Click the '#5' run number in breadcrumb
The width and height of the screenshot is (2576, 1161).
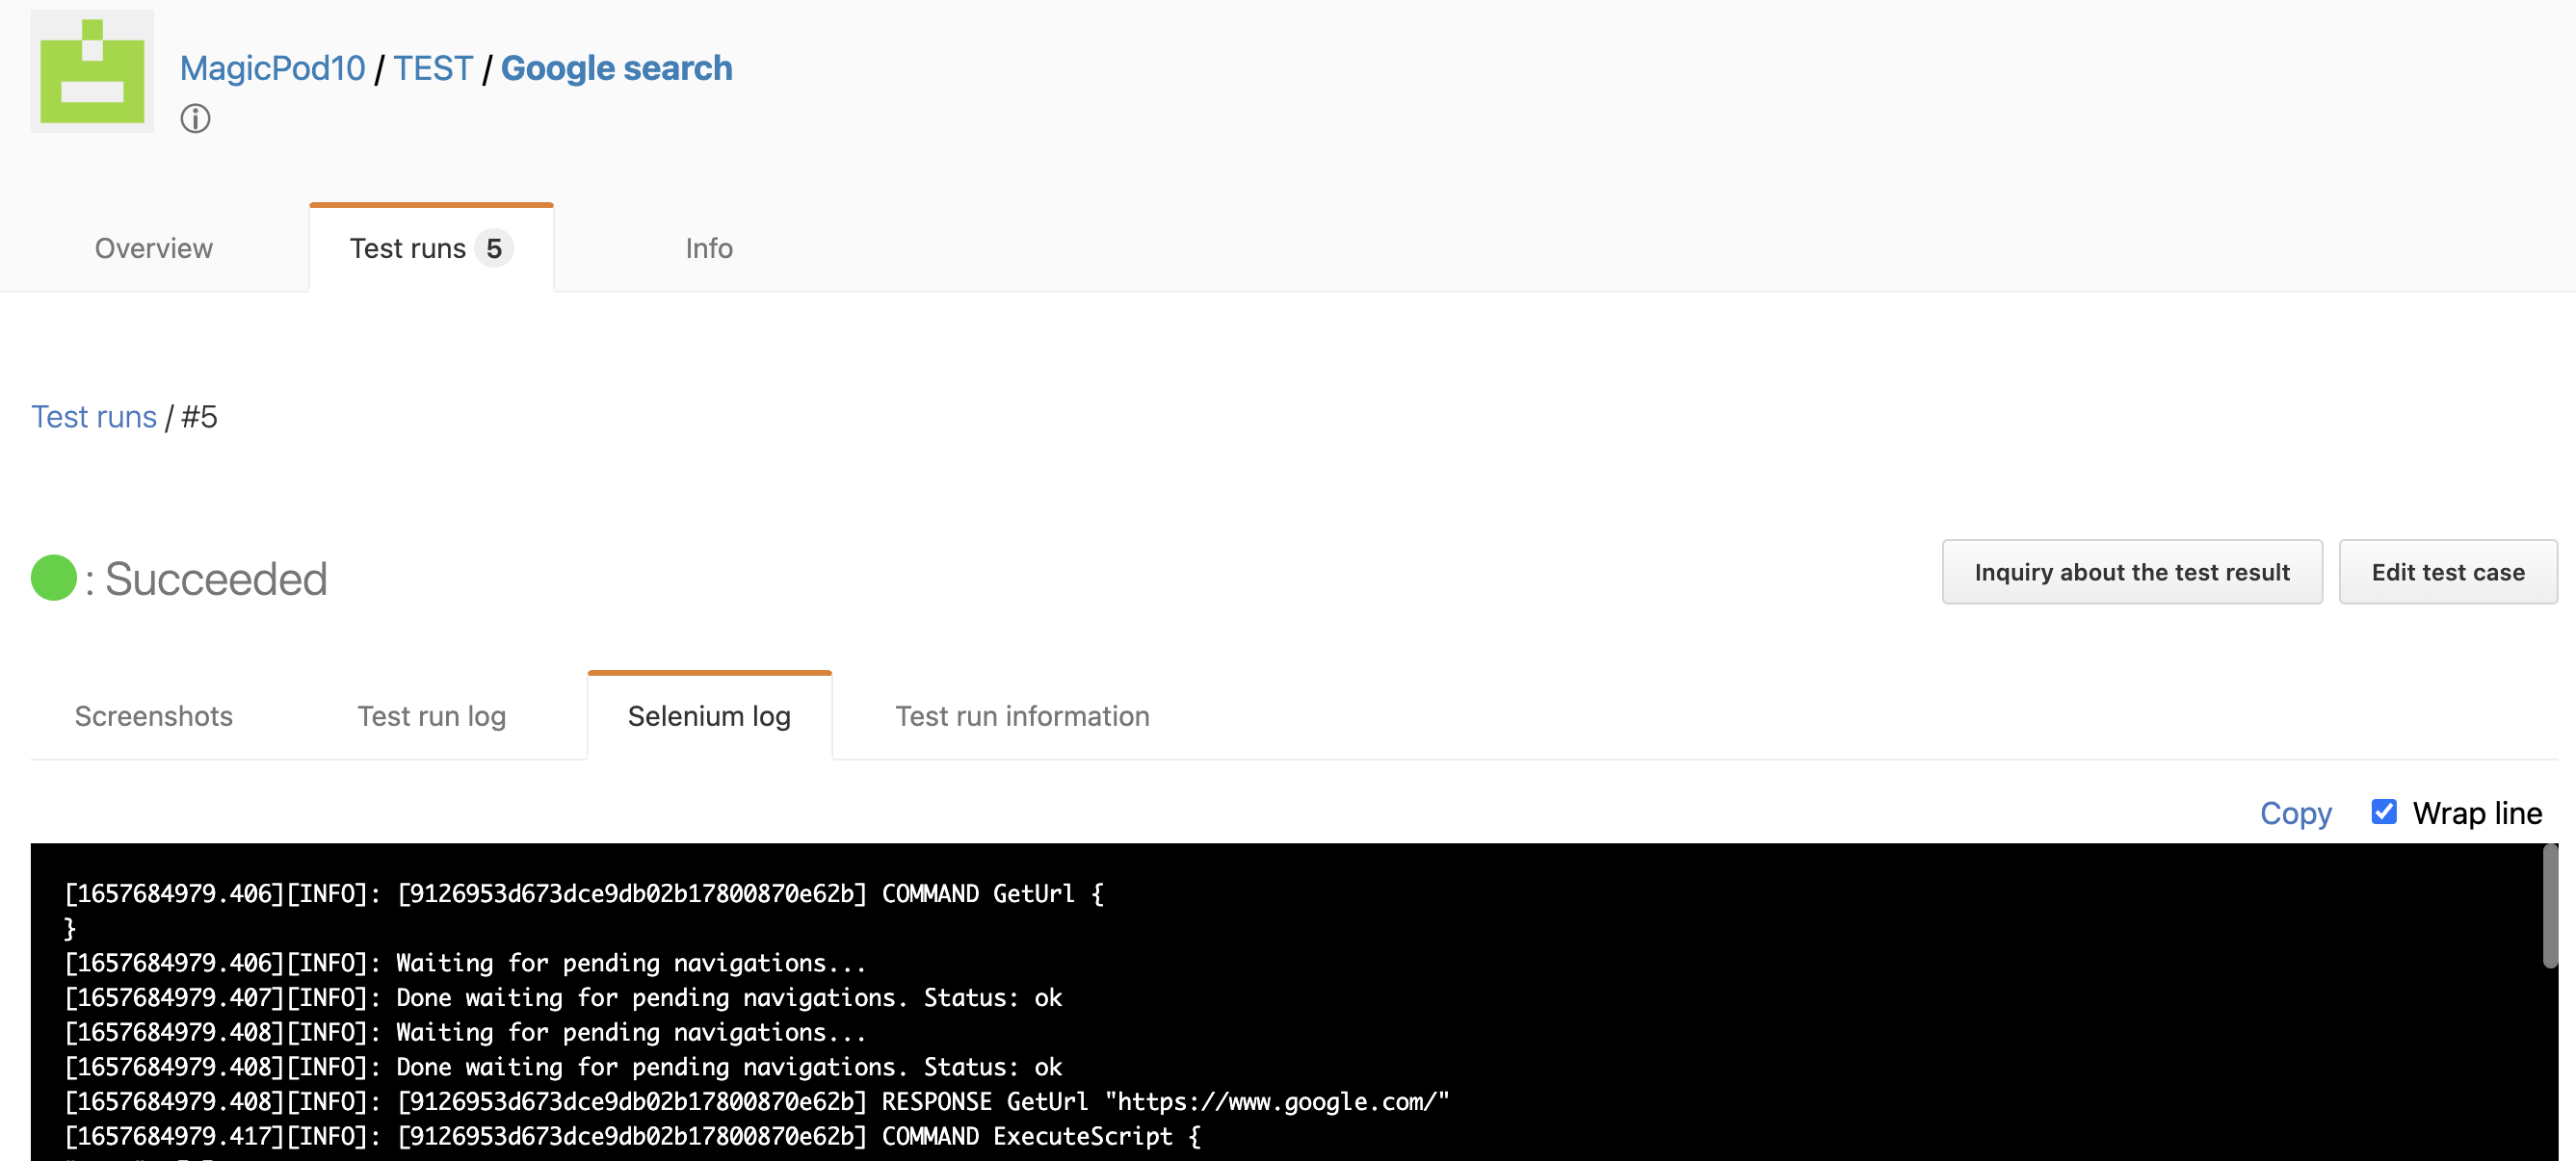(199, 417)
